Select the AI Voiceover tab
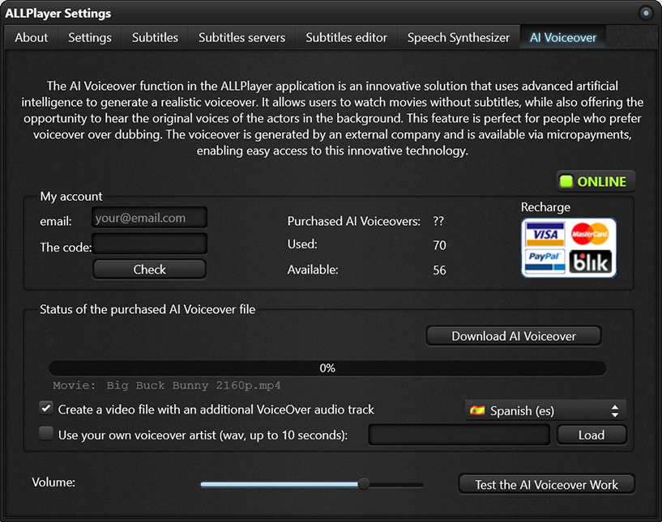 563,37
